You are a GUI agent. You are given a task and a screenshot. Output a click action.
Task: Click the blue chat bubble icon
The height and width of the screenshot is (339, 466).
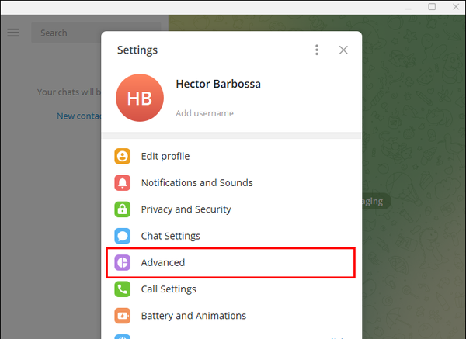123,236
